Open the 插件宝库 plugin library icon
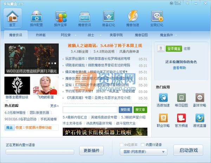 tap(60, 18)
